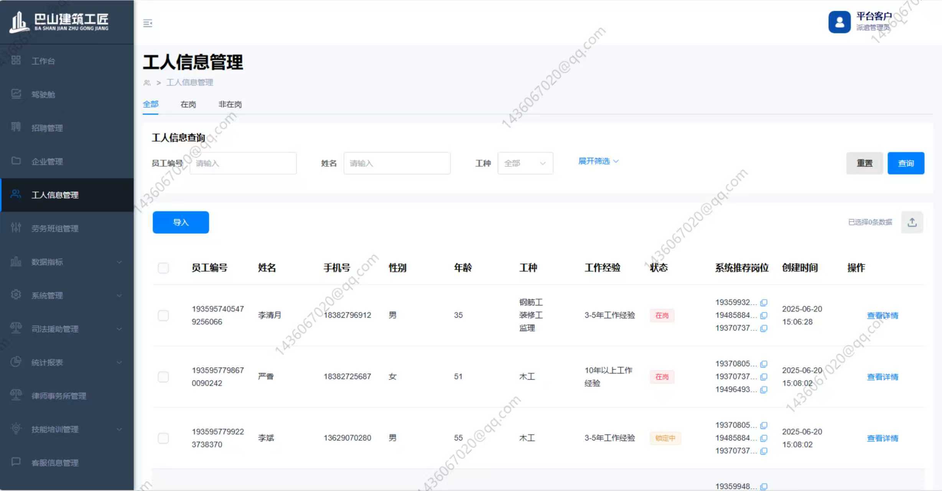Click the breadcrumb users icon
The height and width of the screenshot is (491, 942).
(147, 83)
